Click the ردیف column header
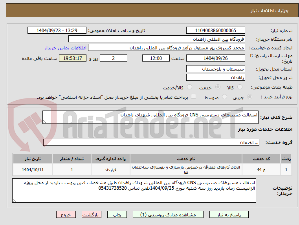The image size is (299, 225). (286, 159)
